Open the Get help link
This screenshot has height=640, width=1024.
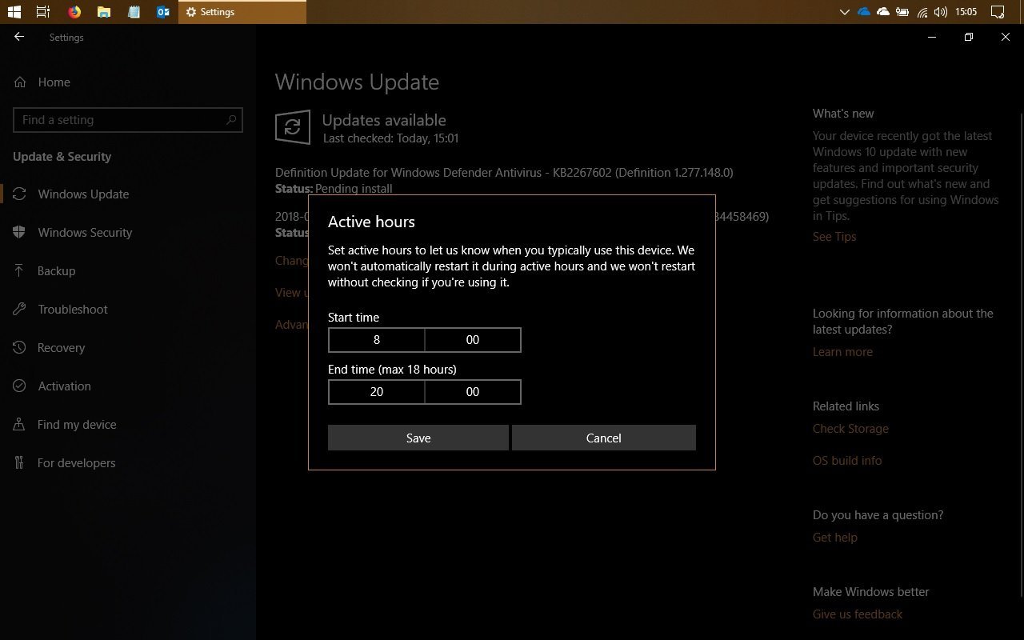coord(835,538)
